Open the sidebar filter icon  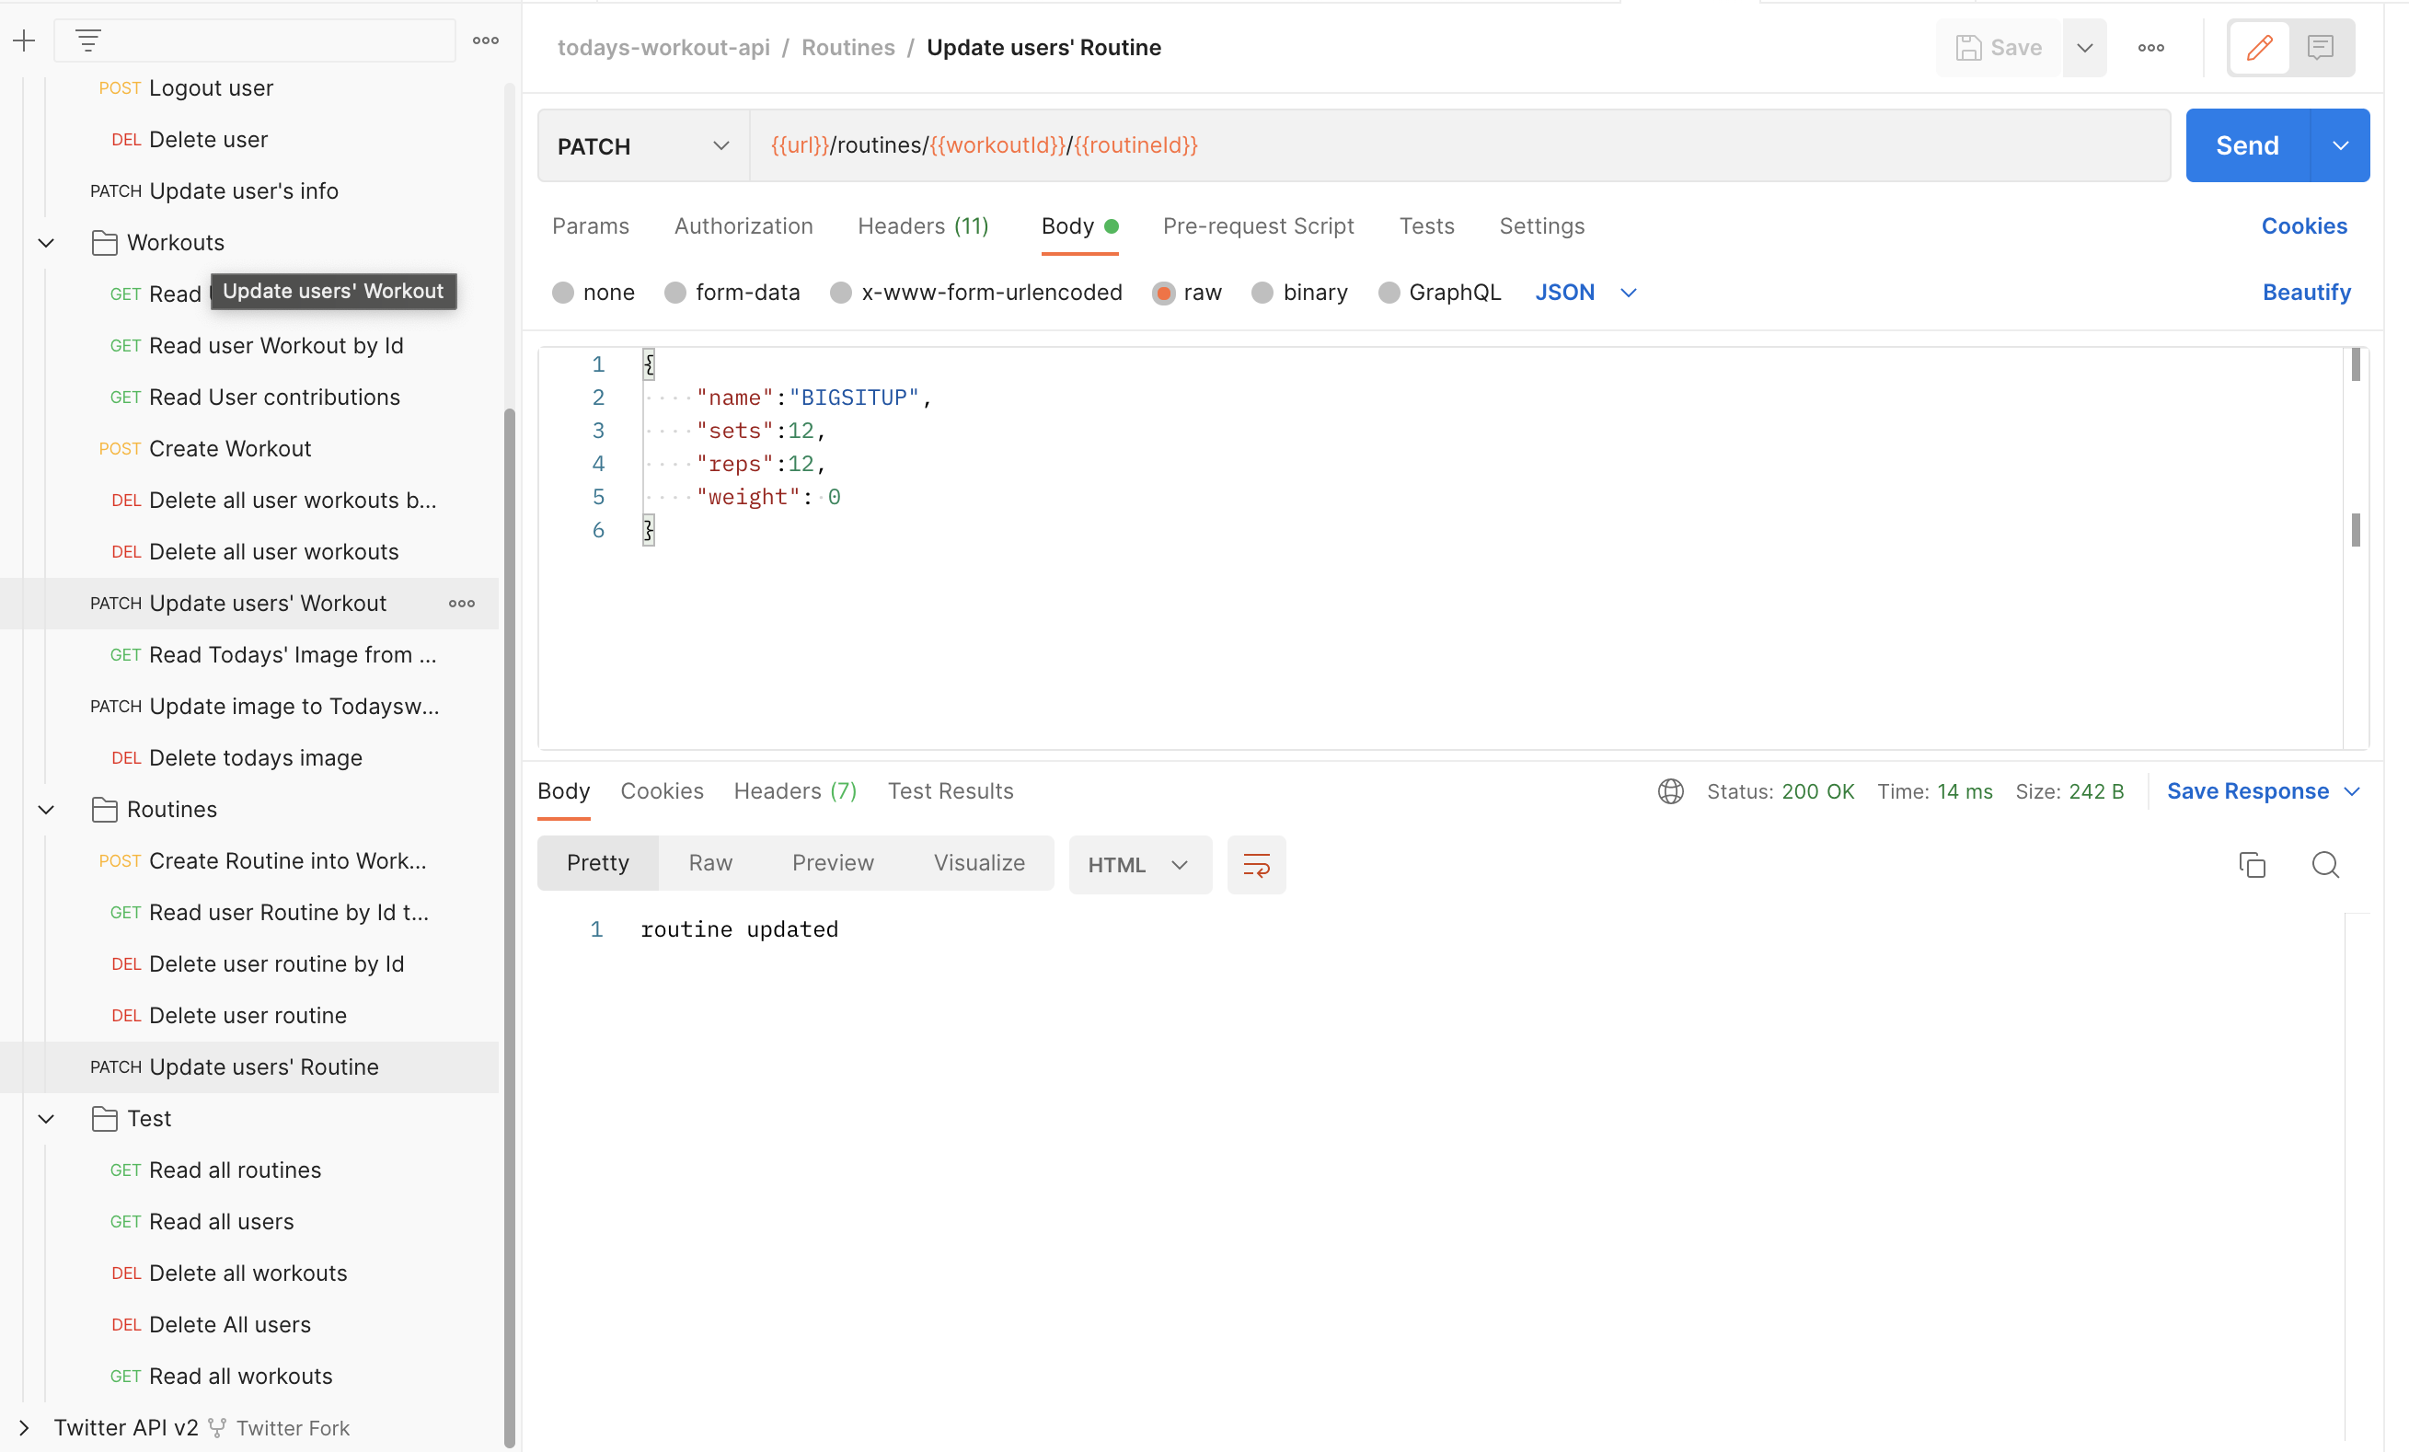click(89, 41)
